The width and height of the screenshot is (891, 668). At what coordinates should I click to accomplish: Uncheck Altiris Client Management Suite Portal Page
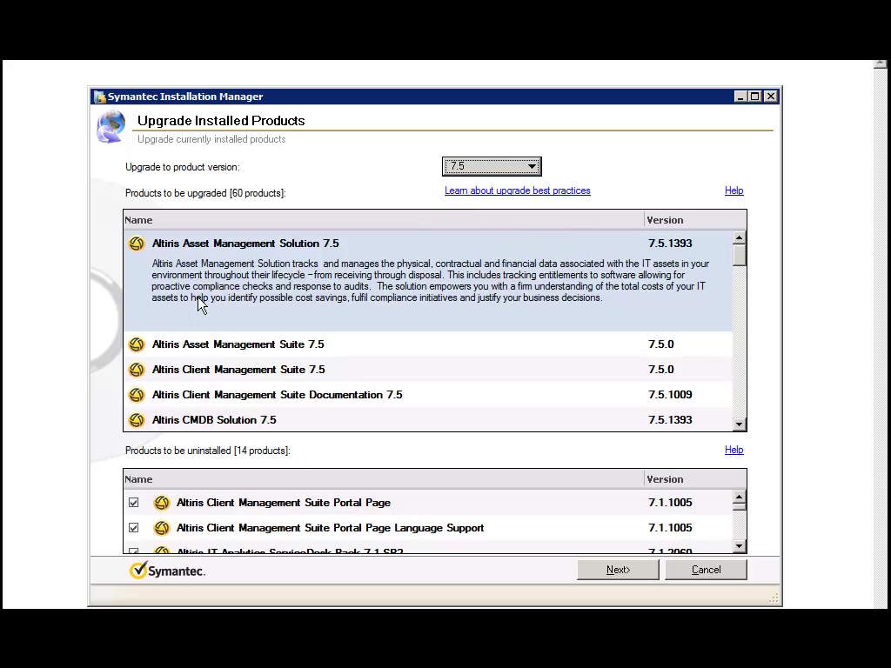click(133, 503)
